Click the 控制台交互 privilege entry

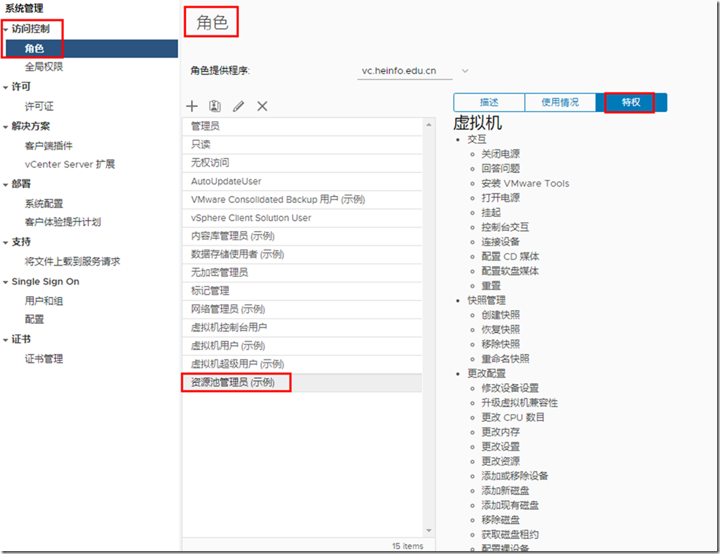pos(505,227)
